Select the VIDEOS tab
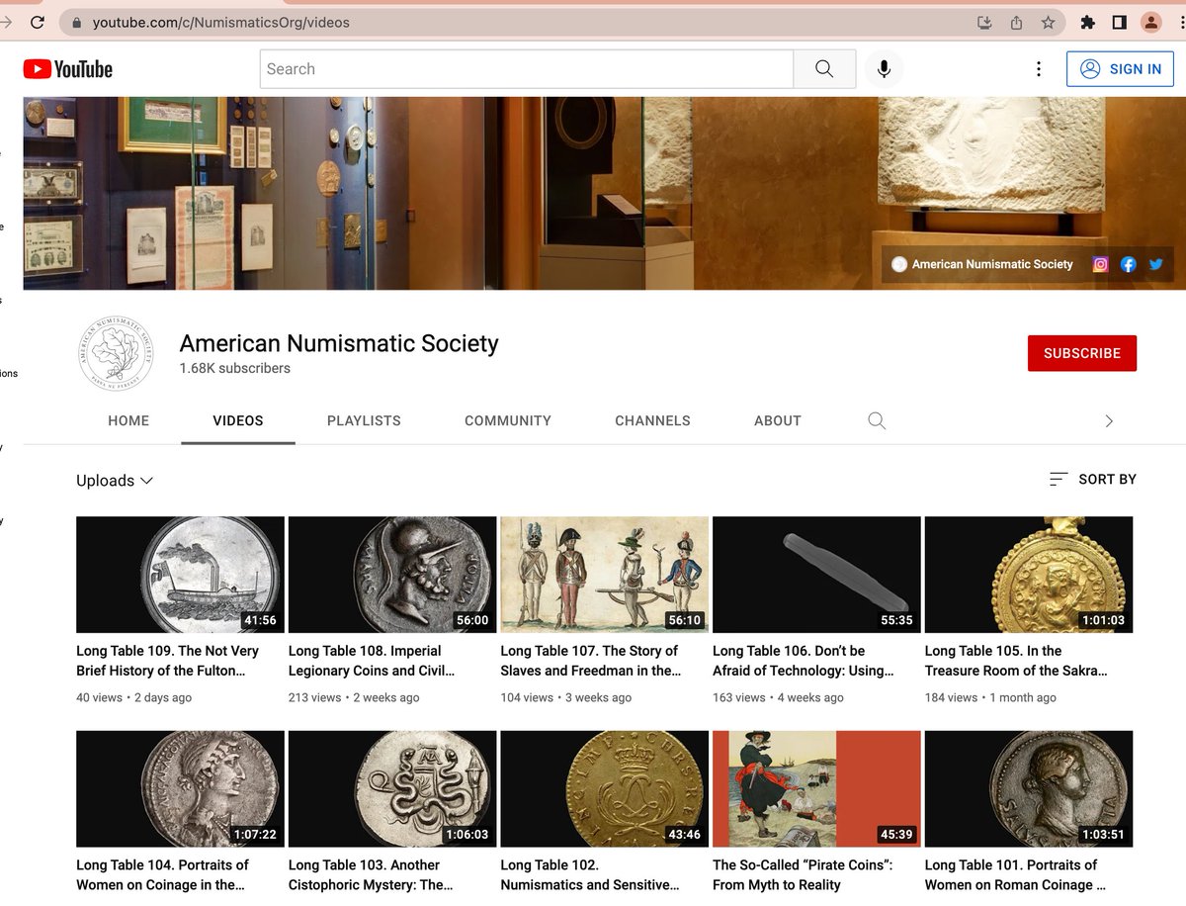 coord(238,420)
